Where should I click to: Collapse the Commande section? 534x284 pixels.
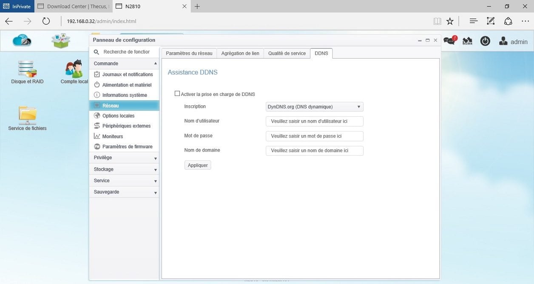(124, 64)
